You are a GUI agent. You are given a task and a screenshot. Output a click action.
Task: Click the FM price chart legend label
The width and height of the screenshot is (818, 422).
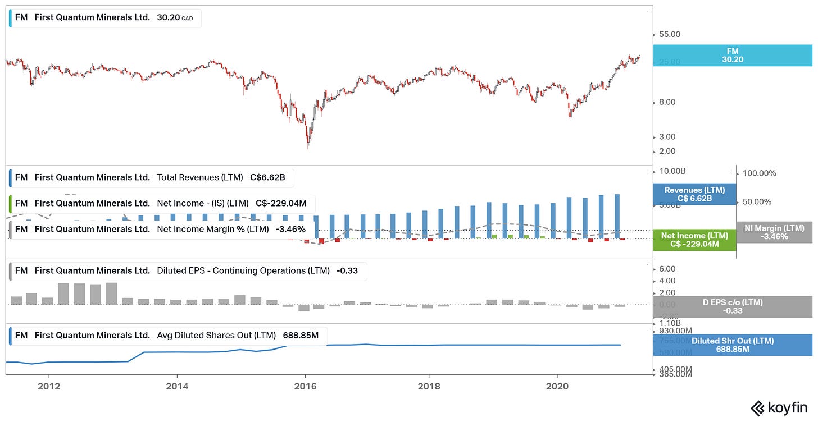pyautogui.click(x=105, y=17)
